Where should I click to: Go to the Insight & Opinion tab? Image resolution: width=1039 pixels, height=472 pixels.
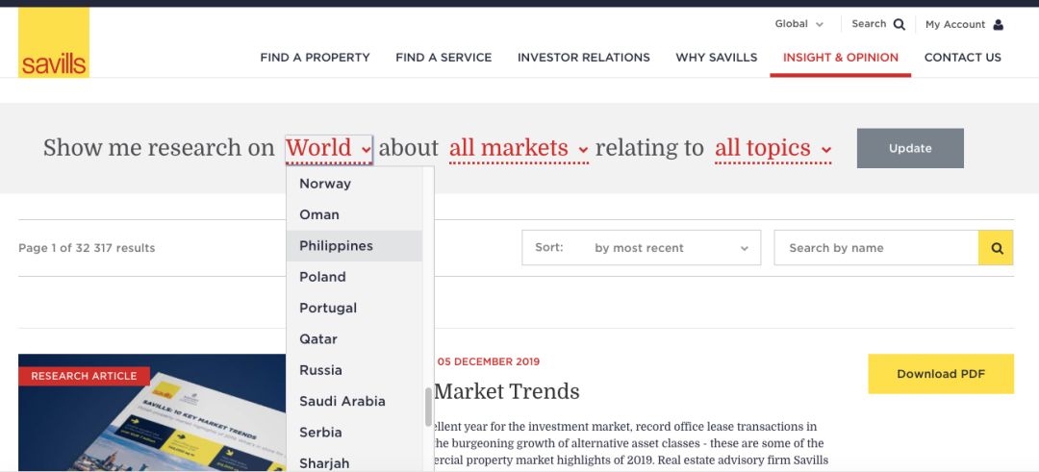click(840, 58)
